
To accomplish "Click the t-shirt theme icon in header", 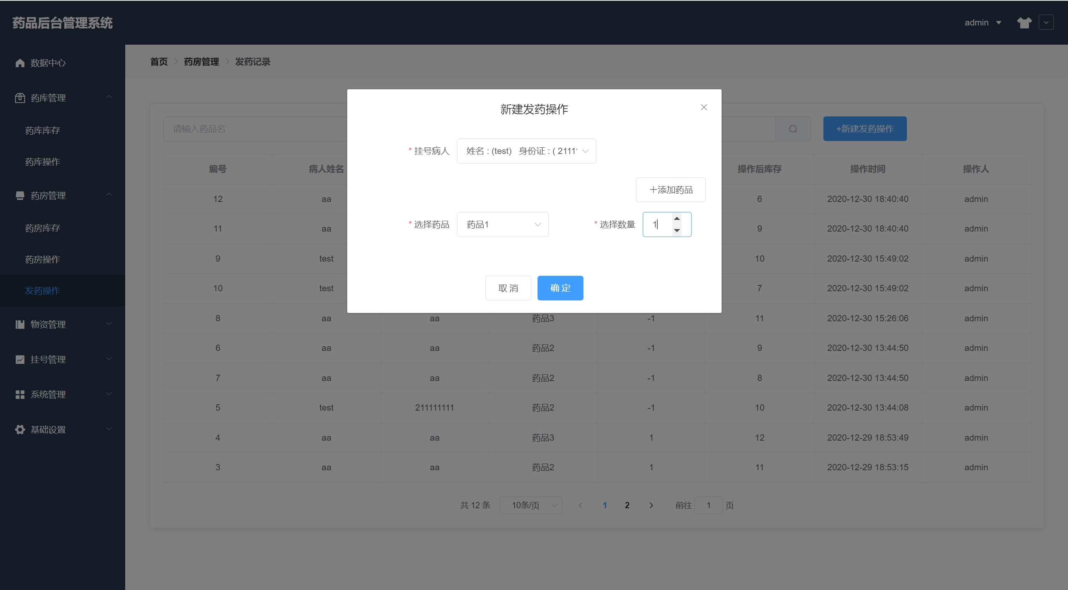I will coord(1024,23).
